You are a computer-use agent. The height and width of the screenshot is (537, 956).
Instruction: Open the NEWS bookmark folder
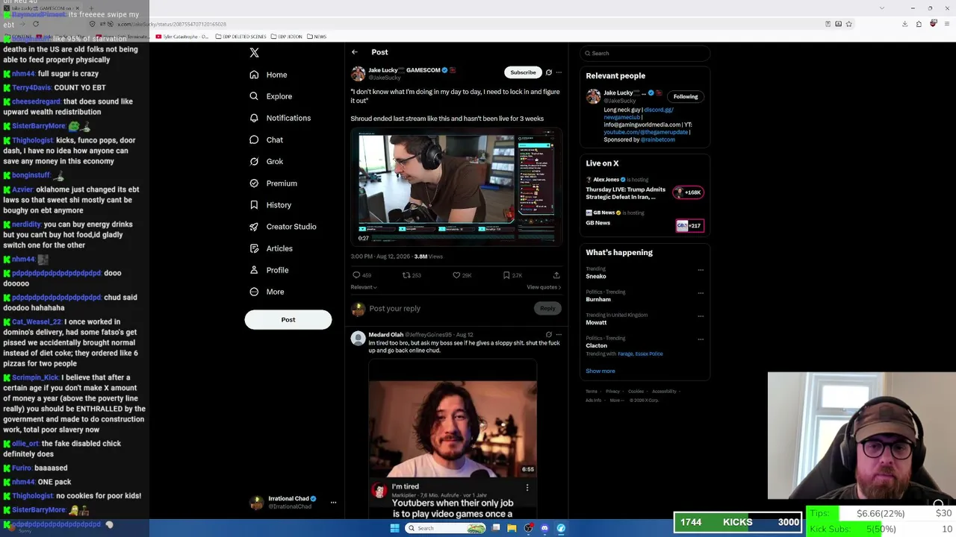[x=317, y=37]
